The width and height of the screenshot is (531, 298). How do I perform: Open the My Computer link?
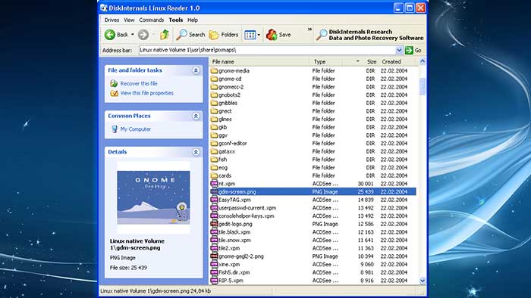tap(136, 129)
